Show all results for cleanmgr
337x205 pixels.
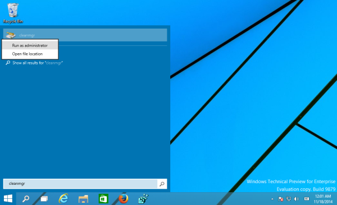pyautogui.click(x=37, y=63)
